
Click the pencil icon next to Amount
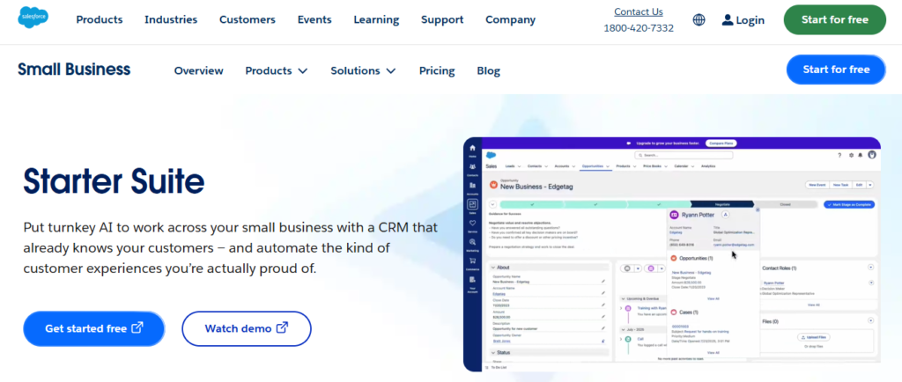click(603, 317)
